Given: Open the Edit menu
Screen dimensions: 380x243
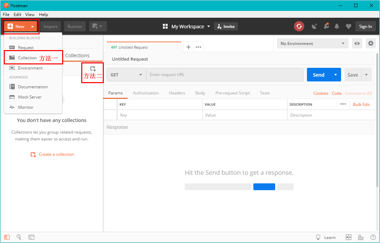Looking at the screenshot, I should [x=17, y=15].
